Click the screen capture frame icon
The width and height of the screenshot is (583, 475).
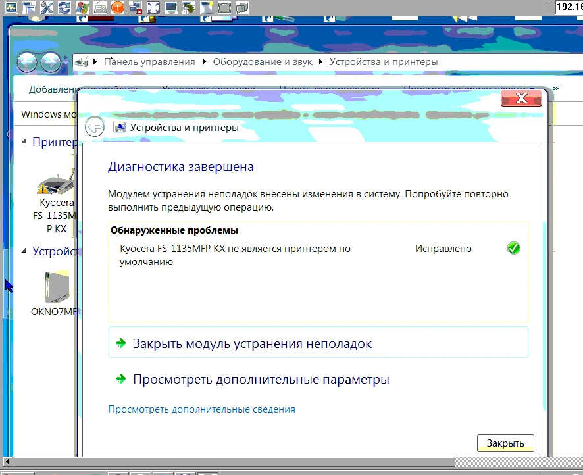coord(224,7)
